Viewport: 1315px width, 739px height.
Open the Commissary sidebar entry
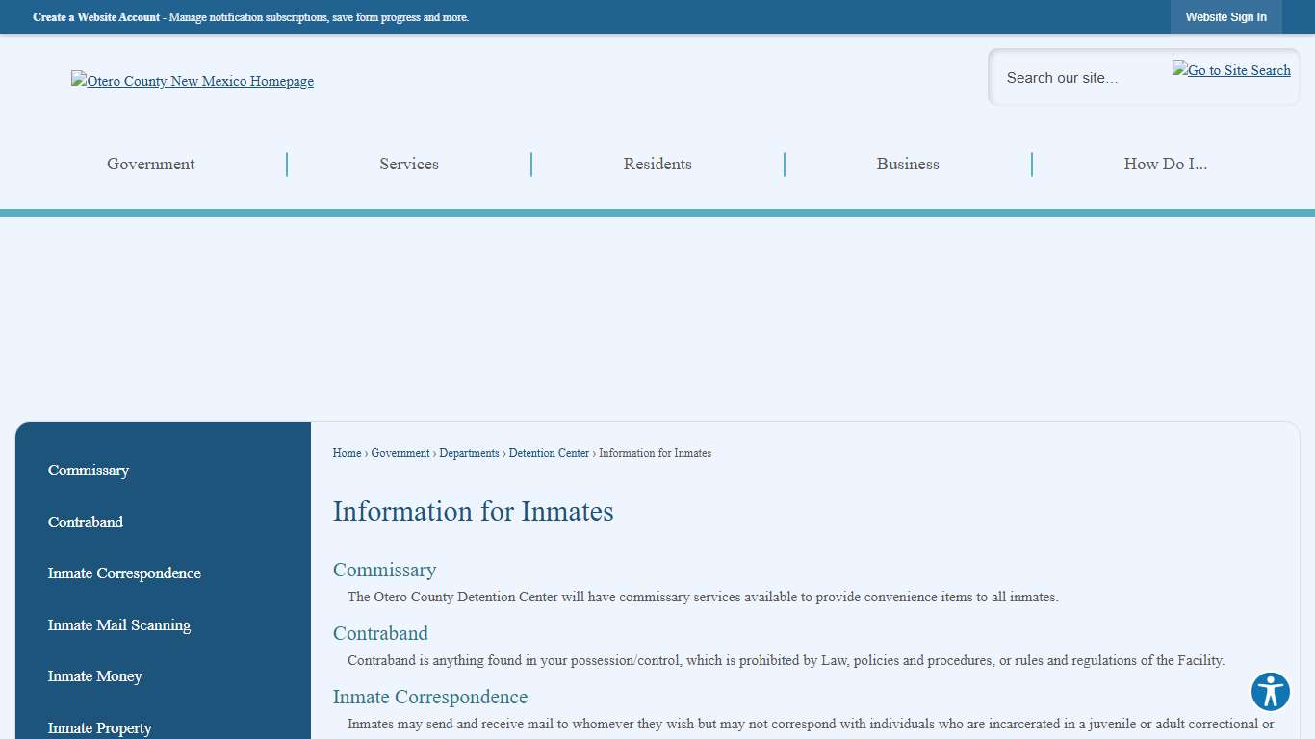coord(89,471)
